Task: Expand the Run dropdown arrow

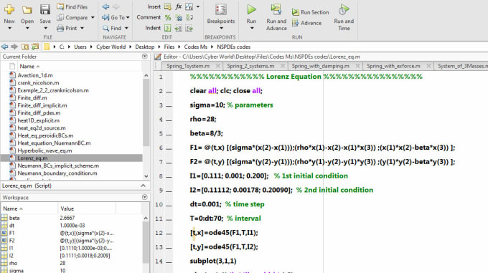Action: point(252,28)
